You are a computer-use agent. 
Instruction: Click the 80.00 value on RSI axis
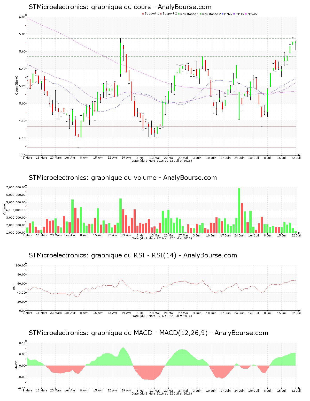[x=21, y=274]
